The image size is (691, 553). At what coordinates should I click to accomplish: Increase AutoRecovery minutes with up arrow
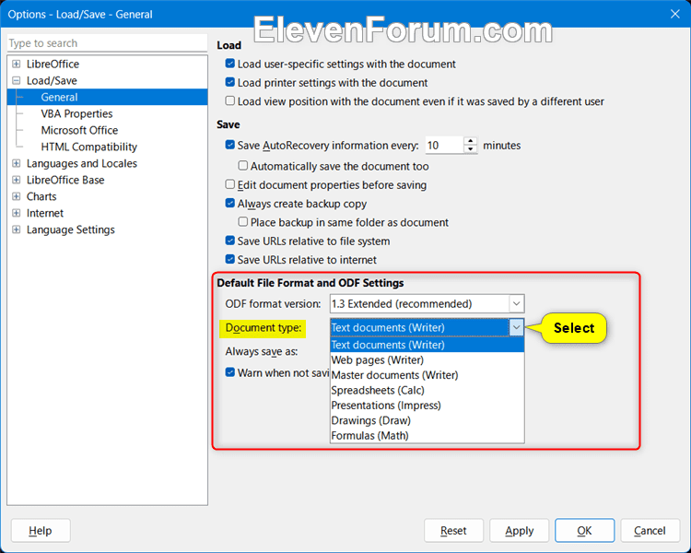(x=471, y=141)
